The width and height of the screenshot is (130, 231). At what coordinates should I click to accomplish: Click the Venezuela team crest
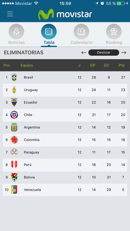[14, 190]
